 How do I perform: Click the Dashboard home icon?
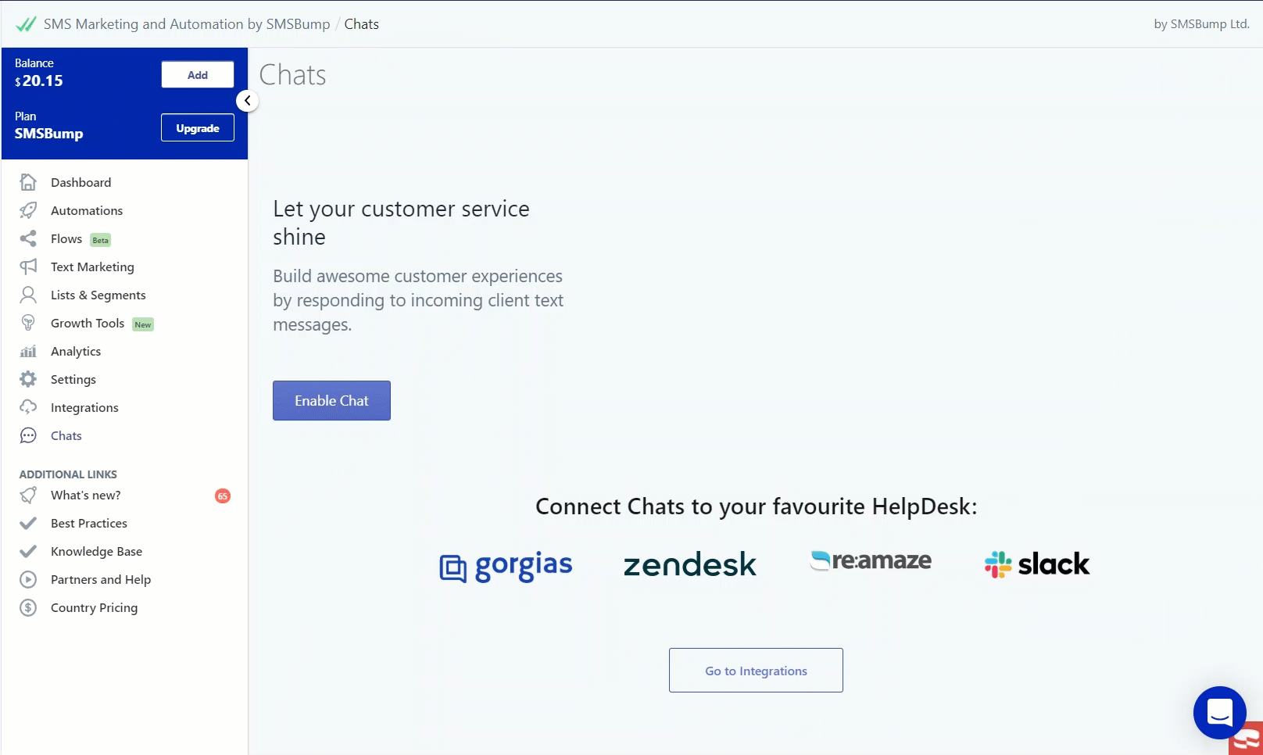28,182
